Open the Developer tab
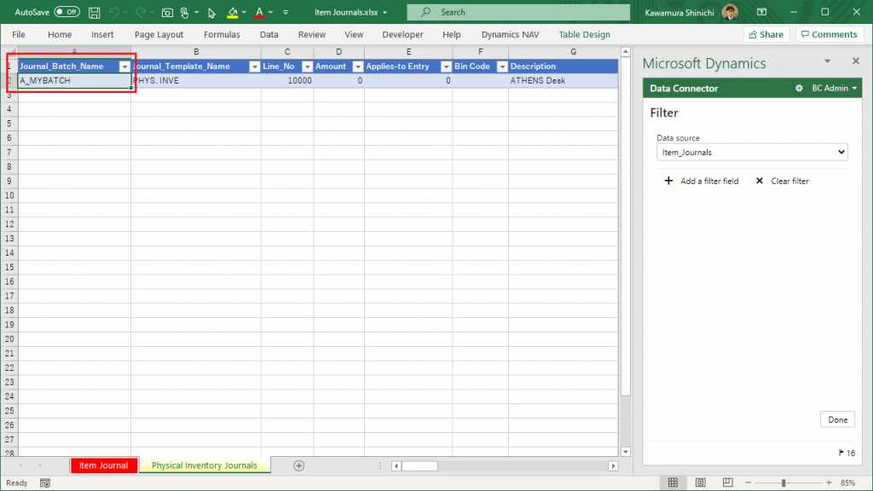 pos(402,34)
